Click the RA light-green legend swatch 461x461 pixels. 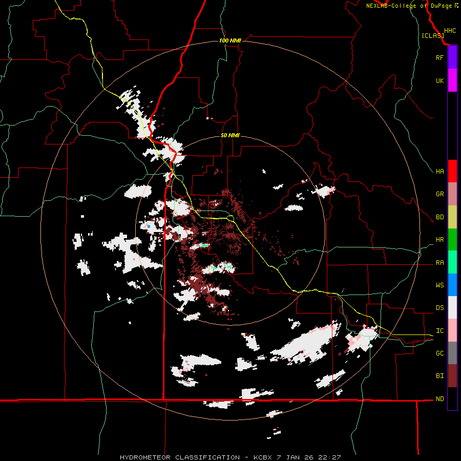pyautogui.click(x=452, y=262)
